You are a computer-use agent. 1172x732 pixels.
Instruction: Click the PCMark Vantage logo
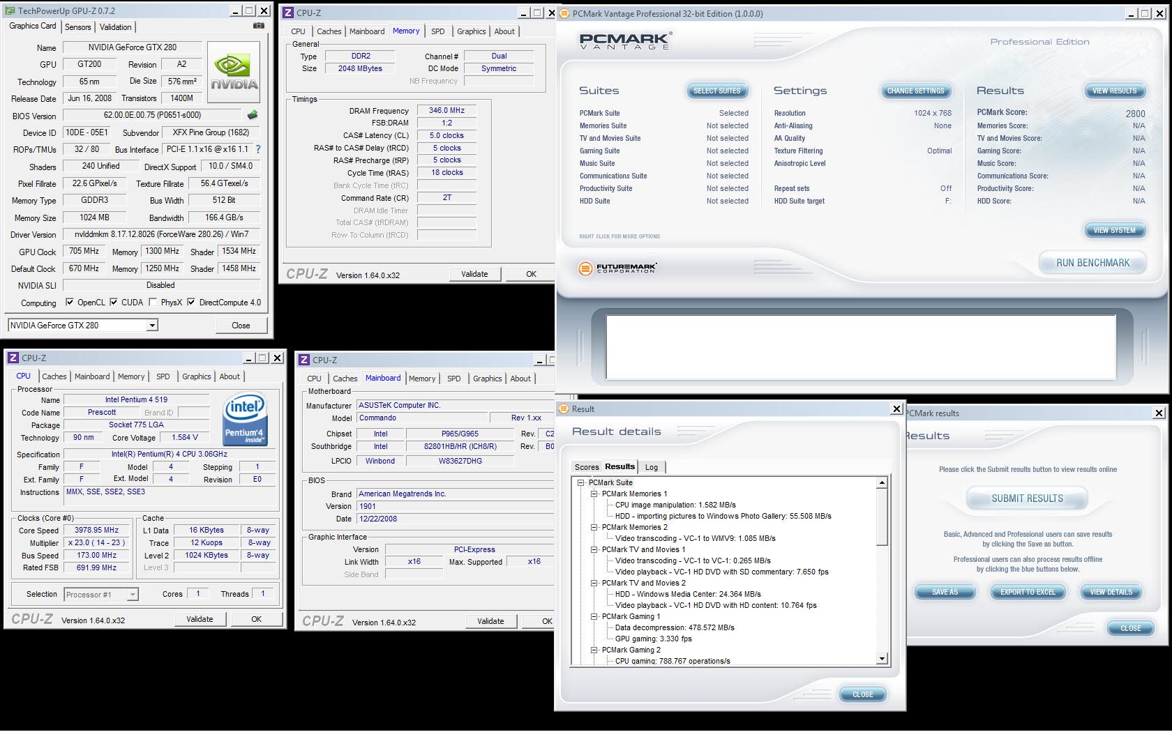pos(625,40)
